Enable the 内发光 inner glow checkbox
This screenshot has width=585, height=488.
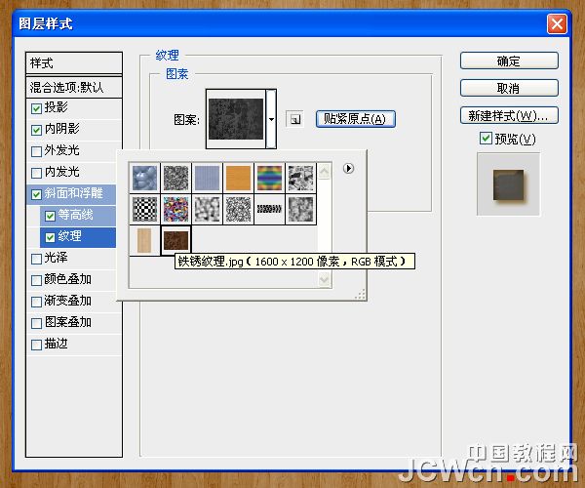[x=37, y=173]
